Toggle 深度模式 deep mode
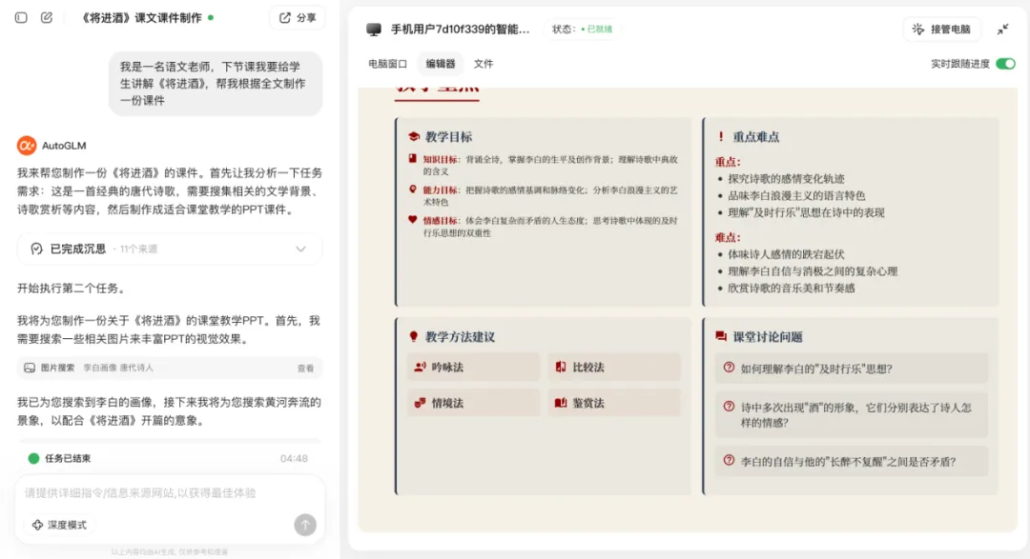Image resolution: width=1030 pixels, height=559 pixels. click(x=59, y=525)
